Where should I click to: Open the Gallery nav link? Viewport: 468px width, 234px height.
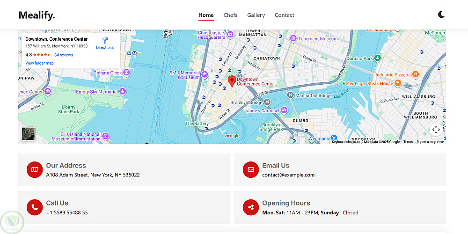pos(256,15)
